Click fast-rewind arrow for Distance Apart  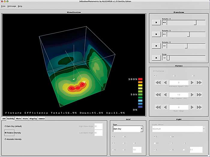click(x=158, y=83)
